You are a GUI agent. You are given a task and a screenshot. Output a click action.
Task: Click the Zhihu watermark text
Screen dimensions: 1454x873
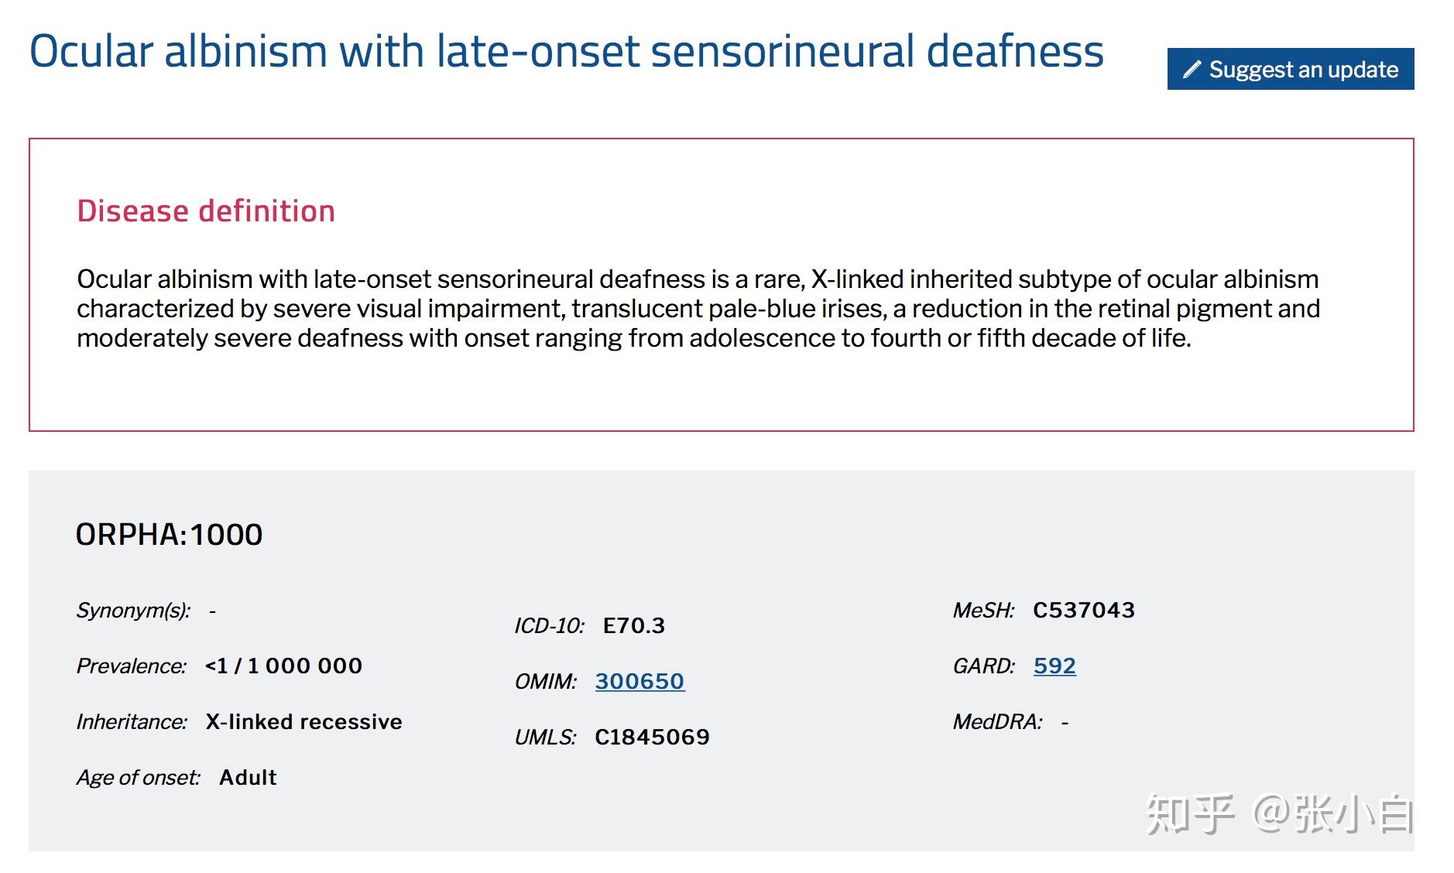tap(1279, 814)
